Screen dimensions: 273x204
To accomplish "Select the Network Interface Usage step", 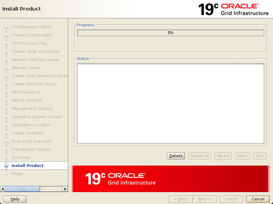I will (35, 60).
